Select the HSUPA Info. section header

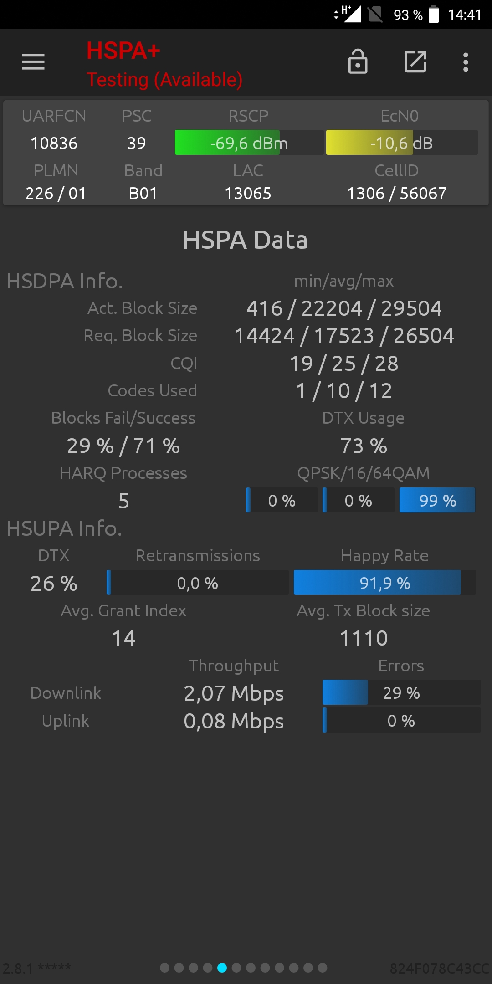click(64, 528)
